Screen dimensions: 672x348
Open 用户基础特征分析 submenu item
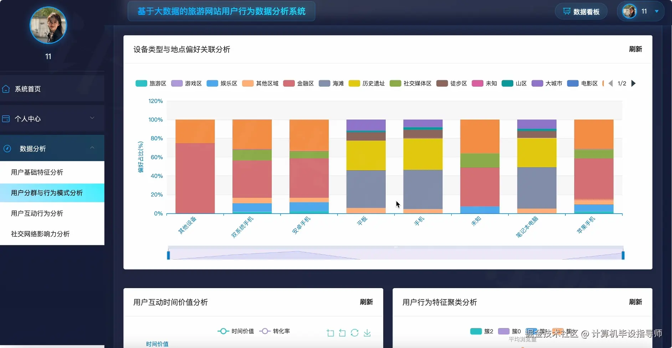point(52,172)
